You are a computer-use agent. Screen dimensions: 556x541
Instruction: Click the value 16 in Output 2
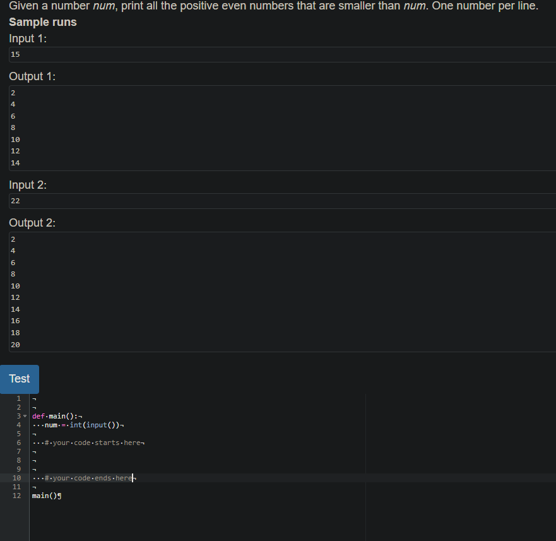click(x=15, y=321)
